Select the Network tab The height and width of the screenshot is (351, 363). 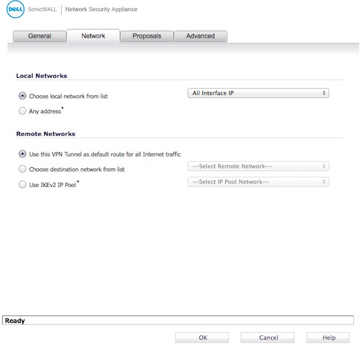point(93,36)
